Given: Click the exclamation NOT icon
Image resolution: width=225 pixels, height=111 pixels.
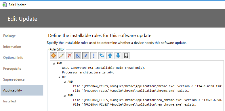Looking at the screenshot, I should pos(94,55).
